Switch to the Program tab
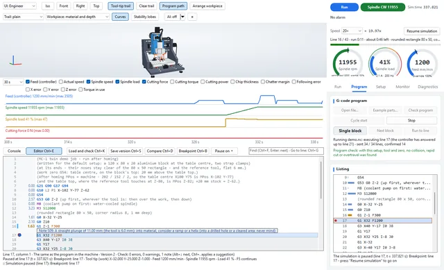 click(359, 87)
